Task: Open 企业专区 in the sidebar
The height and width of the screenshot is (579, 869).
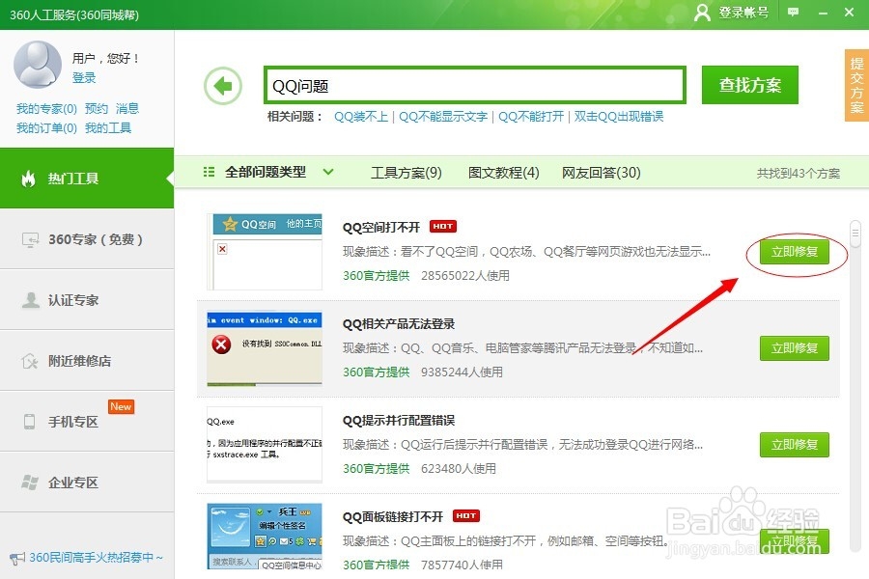Action: tap(87, 482)
